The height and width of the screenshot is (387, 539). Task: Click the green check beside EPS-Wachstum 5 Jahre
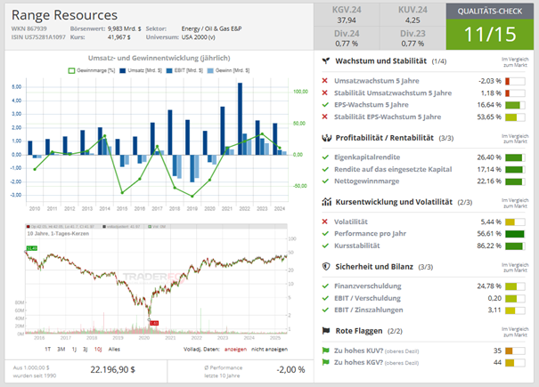click(x=325, y=105)
